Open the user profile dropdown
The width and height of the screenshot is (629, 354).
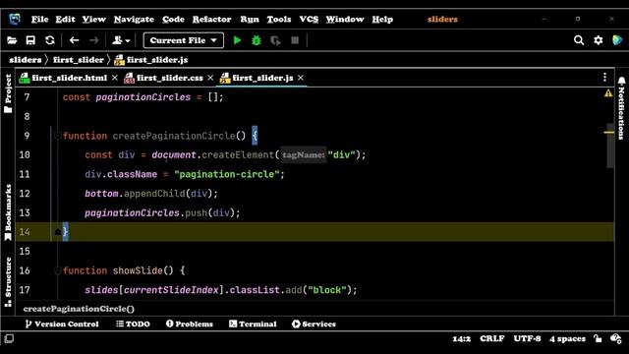(x=121, y=40)
